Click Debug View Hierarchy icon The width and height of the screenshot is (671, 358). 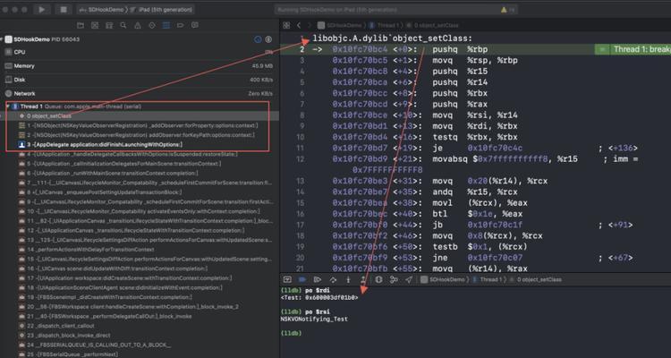378,279
